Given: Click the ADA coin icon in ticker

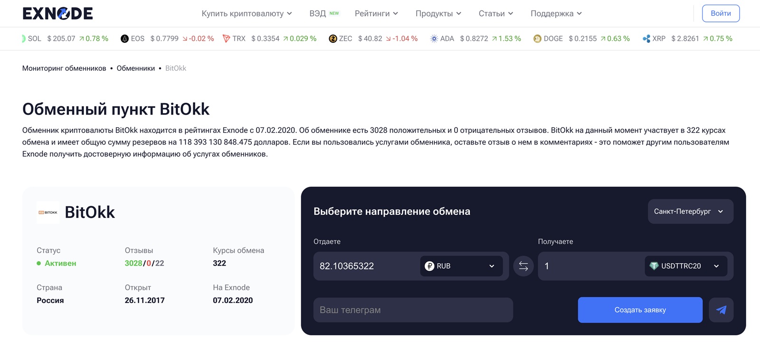Looking at the screenshot, I should pyautogui.click(x=434, y=38).
